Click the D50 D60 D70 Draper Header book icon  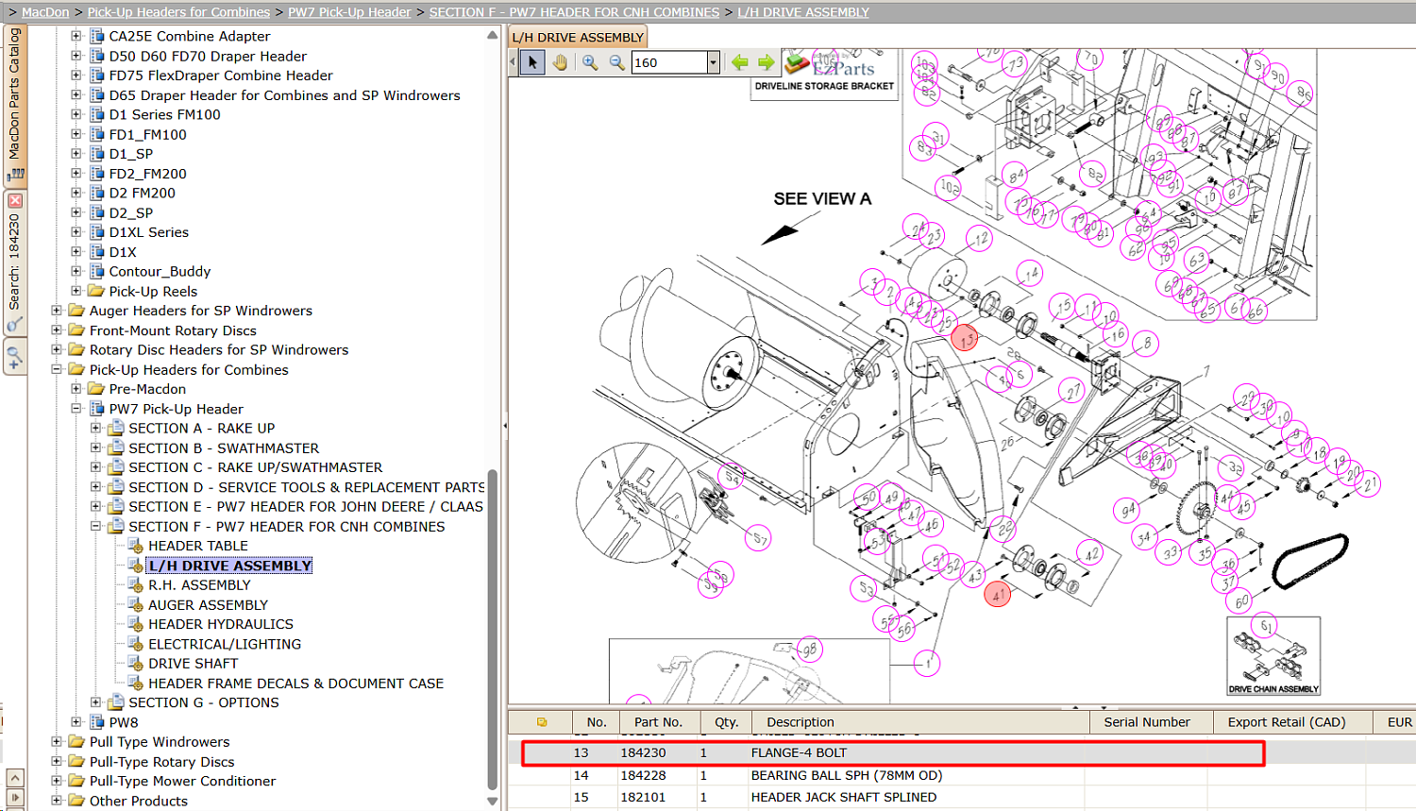pos(96,56)
